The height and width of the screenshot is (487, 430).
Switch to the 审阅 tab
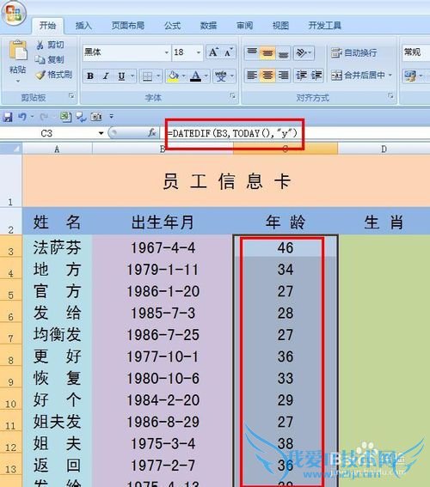245,25
